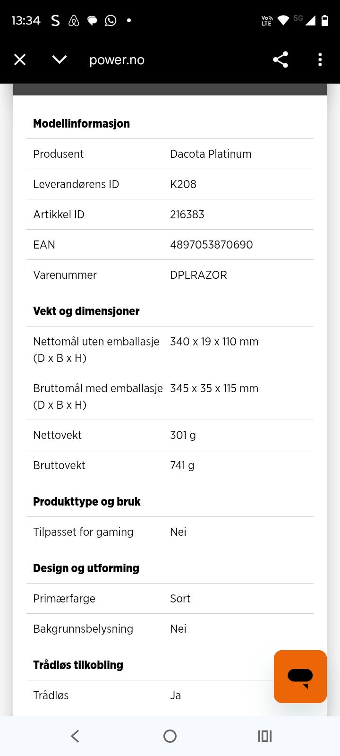Tap the Vekt og dimensjoner heading
340x756 pixels.
click(86, 311)
